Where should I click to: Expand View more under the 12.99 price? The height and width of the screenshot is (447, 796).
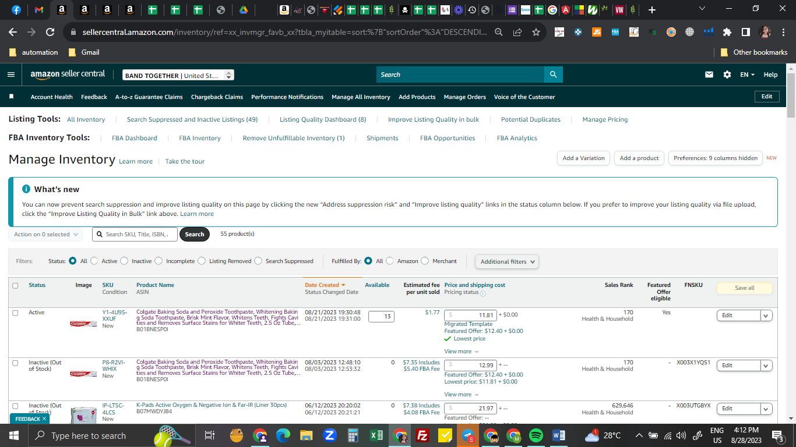coord(461,394)
